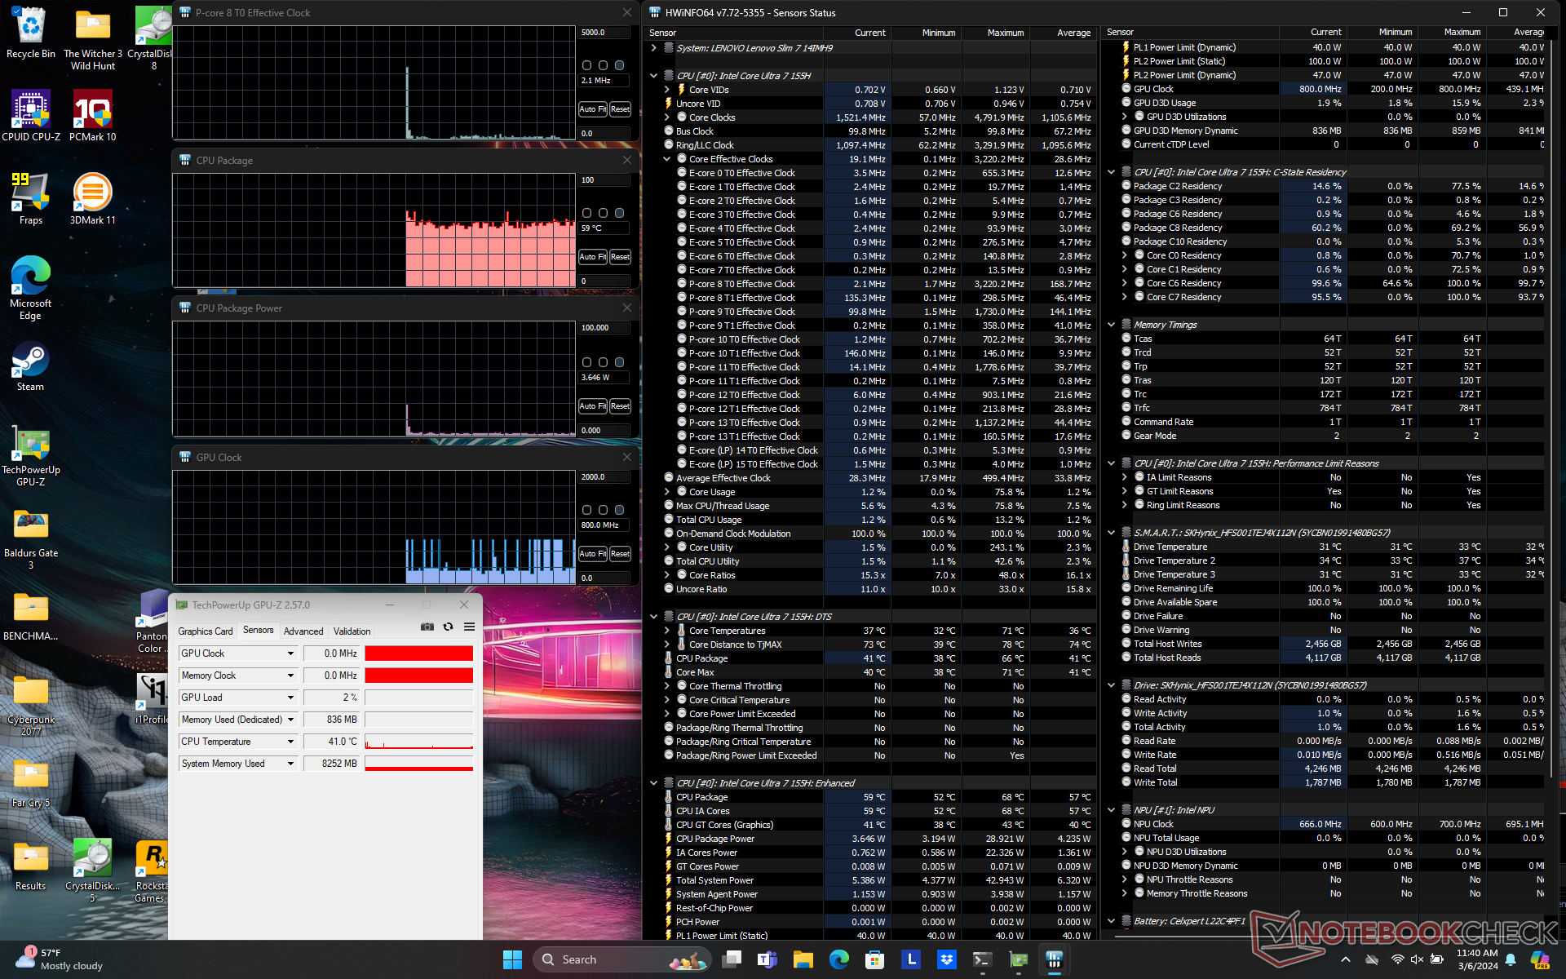Open GPU Load sensor dropdown in GPU-Z
This screenshot has width=1566, height=979.
coord(290,698)
